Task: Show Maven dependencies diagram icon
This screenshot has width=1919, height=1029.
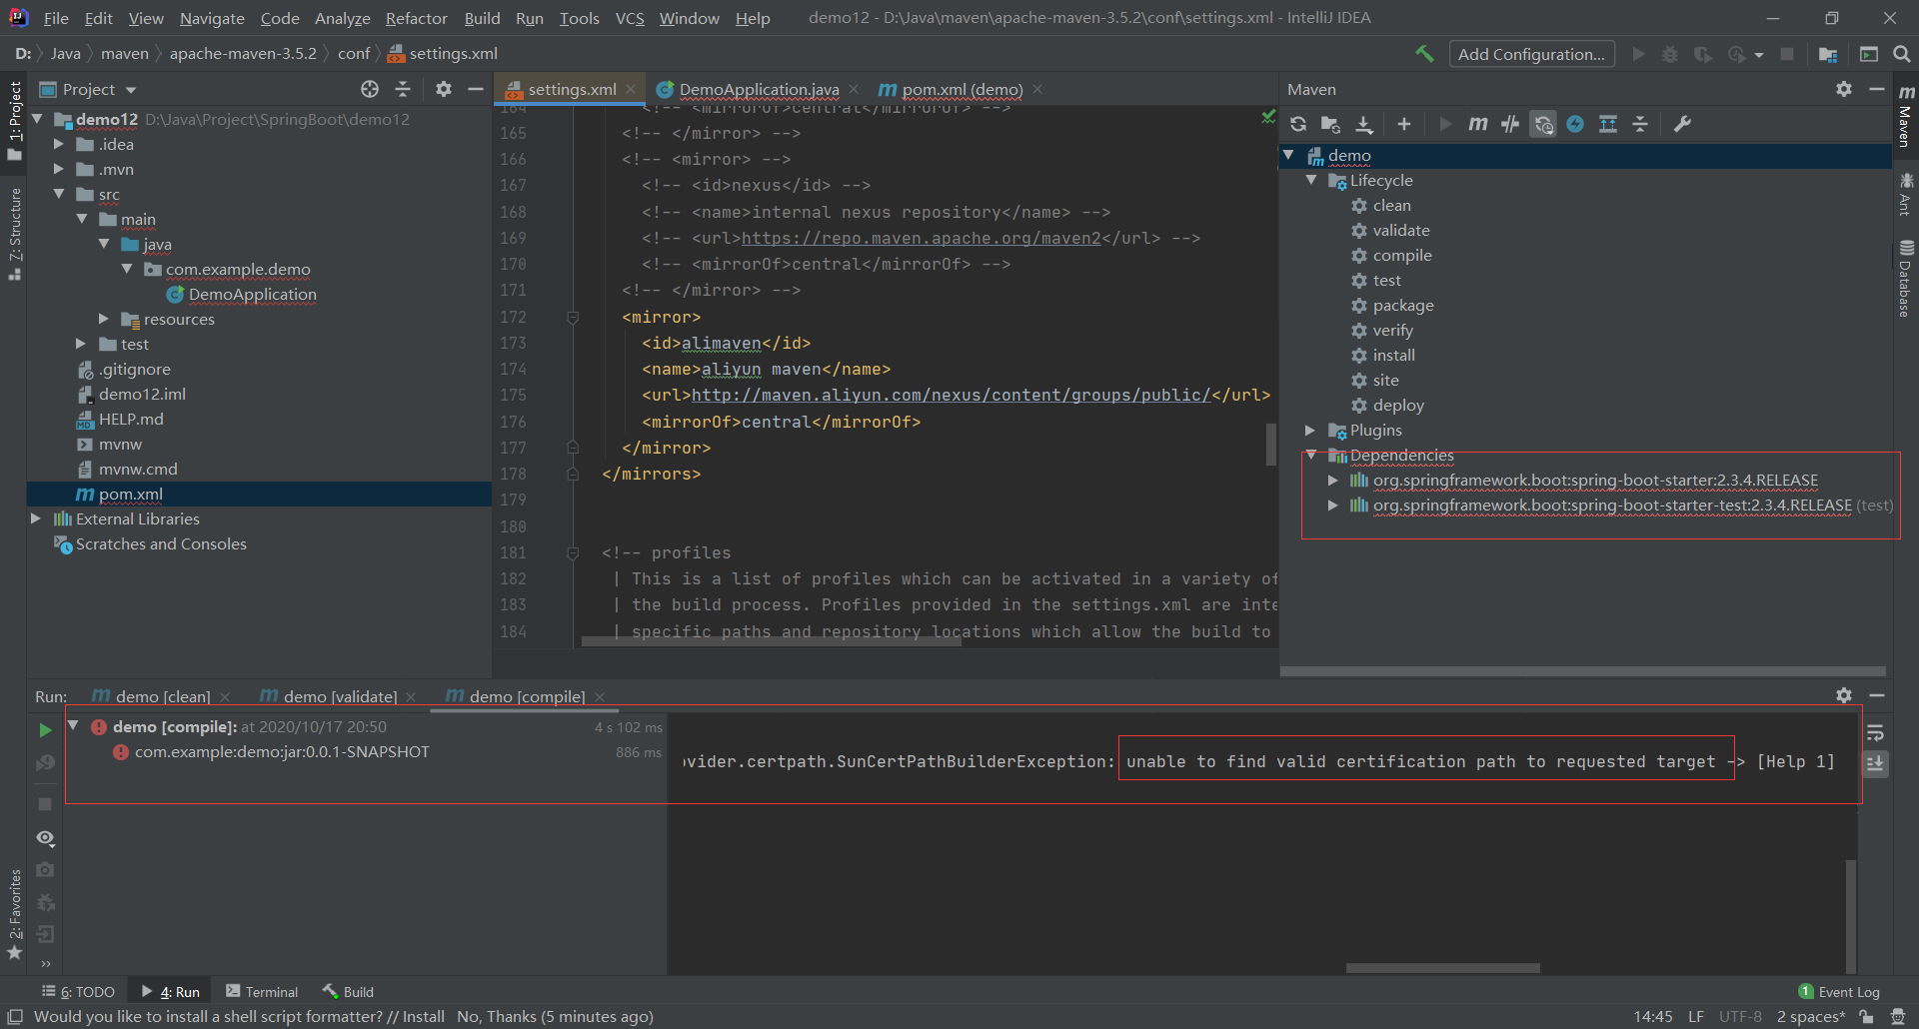Action: click(1608, 124)
